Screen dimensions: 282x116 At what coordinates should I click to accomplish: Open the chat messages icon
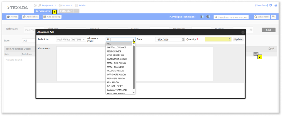[208, 17]
